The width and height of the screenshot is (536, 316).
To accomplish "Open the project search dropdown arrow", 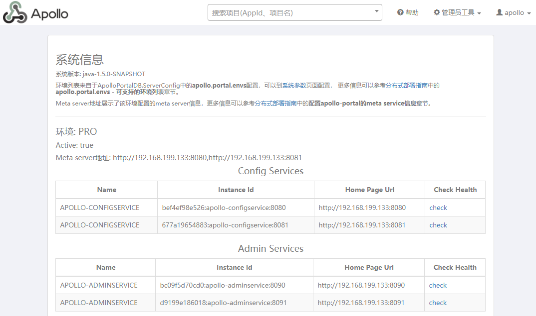I will (376, 11).
